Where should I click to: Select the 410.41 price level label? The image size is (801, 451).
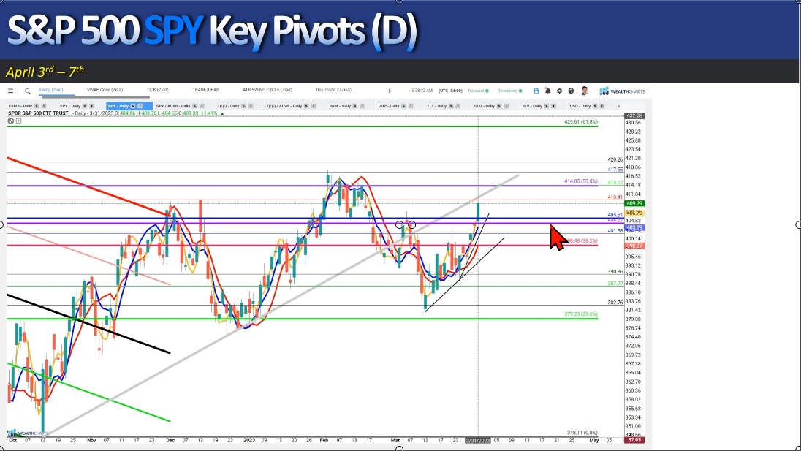[x=615, y=197]
